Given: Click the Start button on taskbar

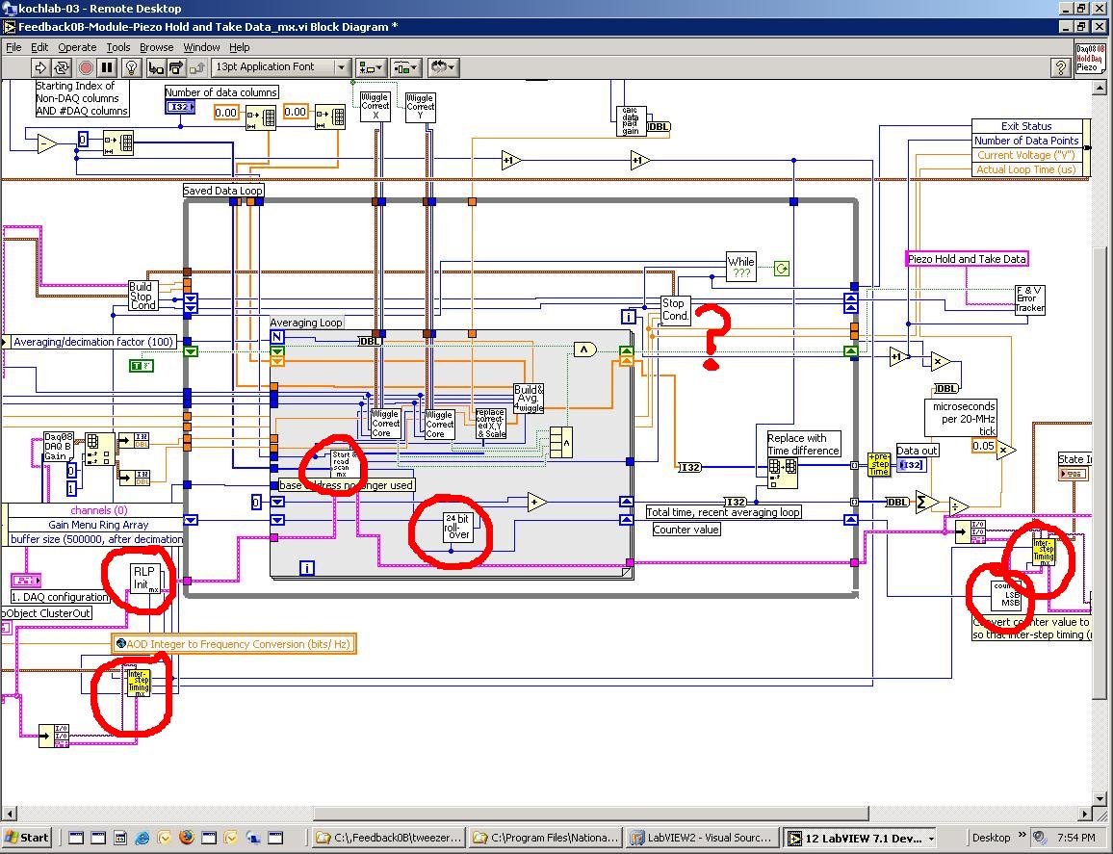Looking at the screenshot, I should (x=27, y=838).
